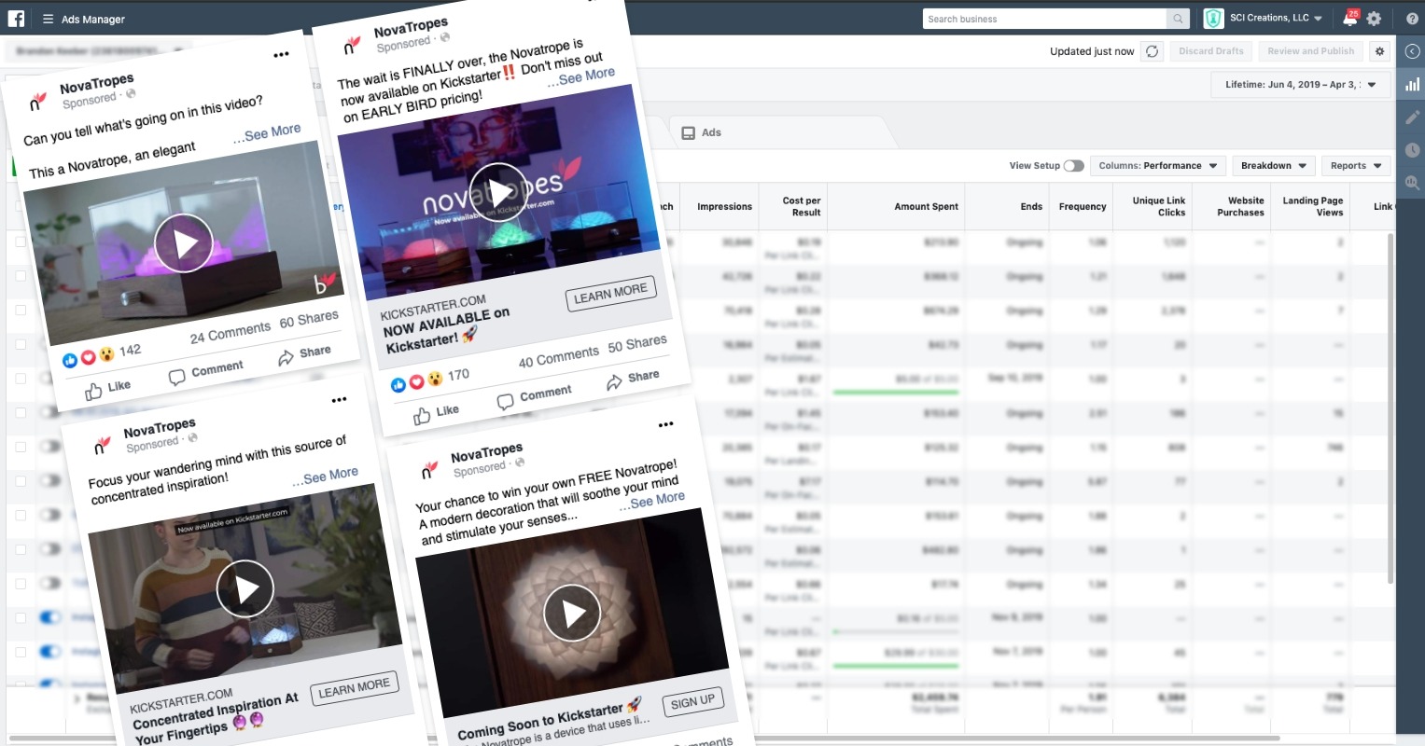Open the three-dot menu on 'Your chance to win' ad
This screenshot has height=746, width=1425.
[665, 424]
